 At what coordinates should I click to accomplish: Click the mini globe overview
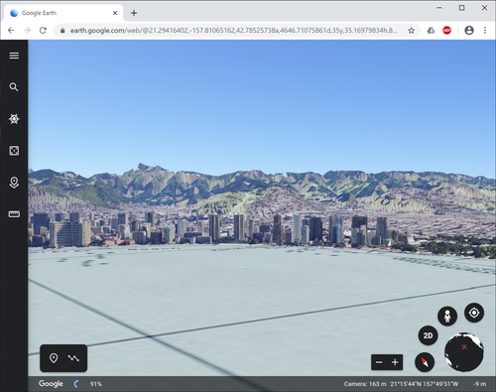click(464, 352)
